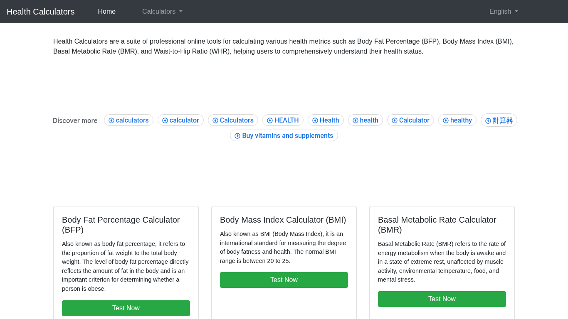Select Home in the navigation bar

click(106, 11)
